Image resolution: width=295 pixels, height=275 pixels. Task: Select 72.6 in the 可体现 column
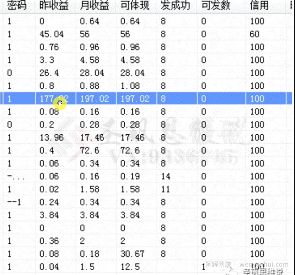click(130, 151)
